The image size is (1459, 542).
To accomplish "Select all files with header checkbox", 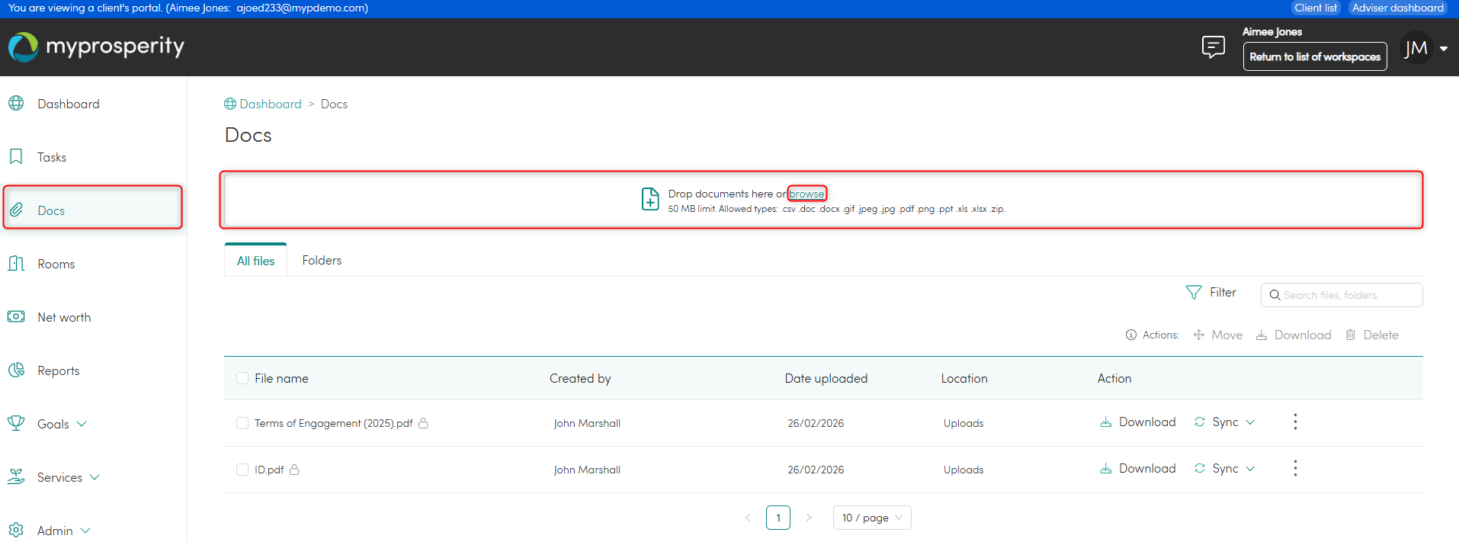I will tap(242, 379).
